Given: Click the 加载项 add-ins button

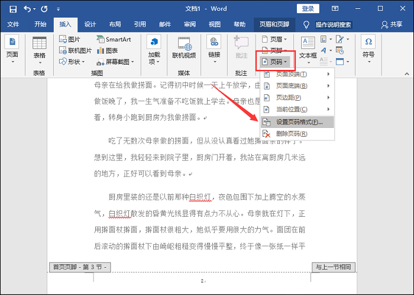Looking at the screenshot, I should (154, 50).
